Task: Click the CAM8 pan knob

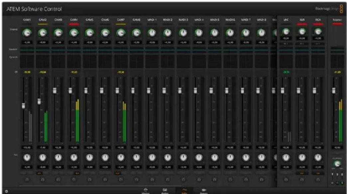Action: coord(136,157)
